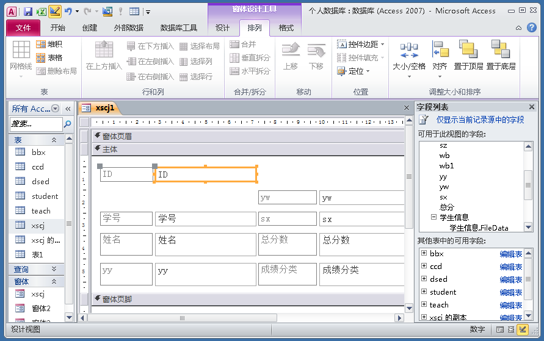Close the 字段列表 field list pane
544x341 pixels.
tap(532, 107)
